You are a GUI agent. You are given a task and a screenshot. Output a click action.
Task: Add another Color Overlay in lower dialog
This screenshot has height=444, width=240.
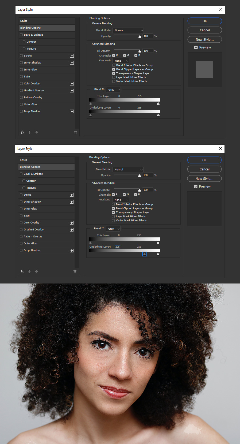coord(72,223)
